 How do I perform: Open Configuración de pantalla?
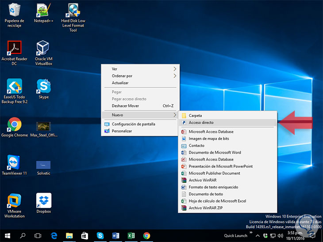point(133,124)
